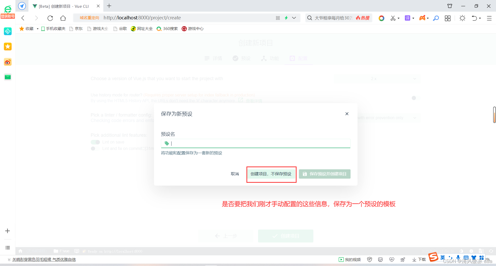The height and width of the screenshot is (266, 496).
Task: Open browser home page
Action: [63, 18]
